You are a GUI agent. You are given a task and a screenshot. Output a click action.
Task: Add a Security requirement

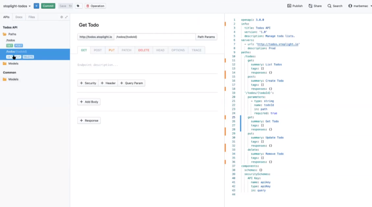coord(88,83)
